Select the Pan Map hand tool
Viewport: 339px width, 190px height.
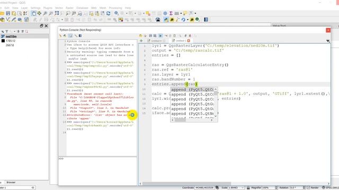(33, 13)
